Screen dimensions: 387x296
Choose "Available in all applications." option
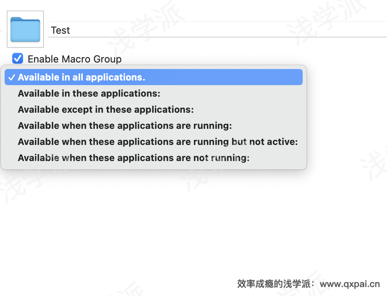(x=81, y=77)
